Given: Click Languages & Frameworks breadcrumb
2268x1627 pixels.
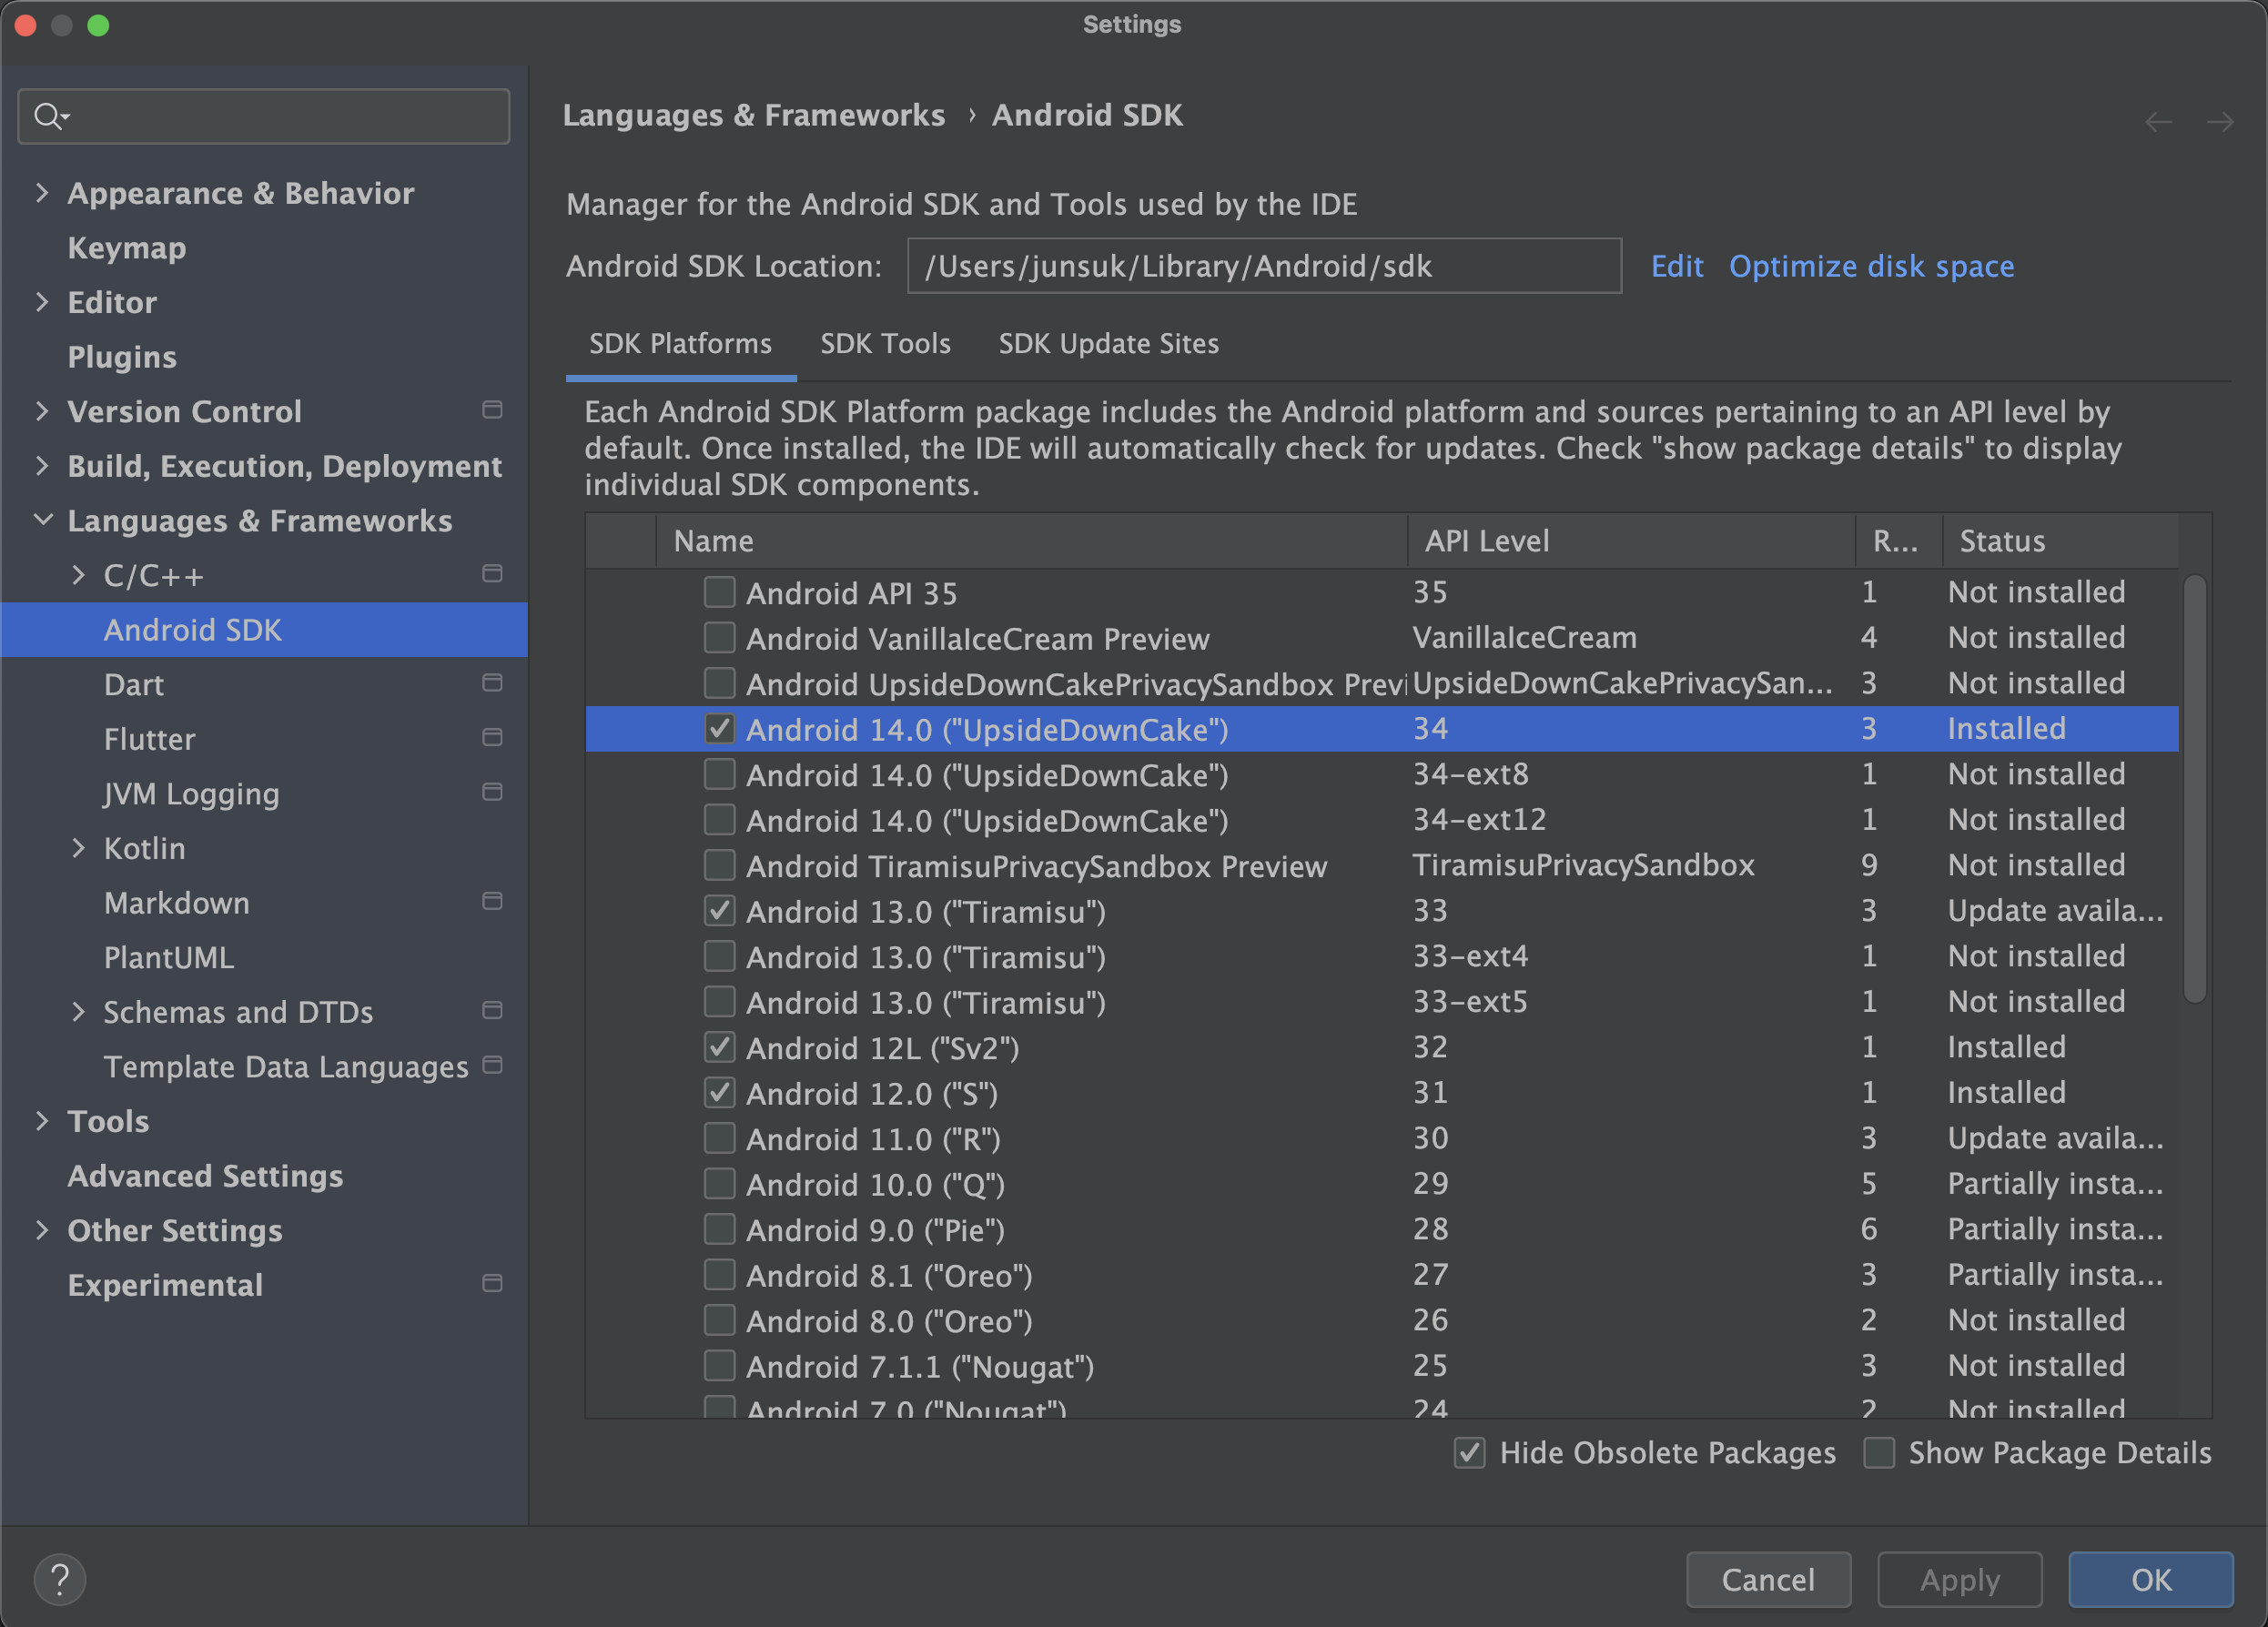Looking at the screenshot, I should coord(753,115).
